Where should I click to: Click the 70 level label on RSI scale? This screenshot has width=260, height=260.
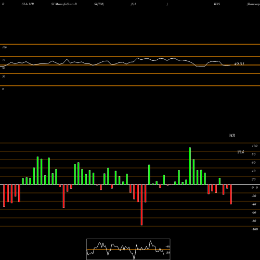point(4,60)
